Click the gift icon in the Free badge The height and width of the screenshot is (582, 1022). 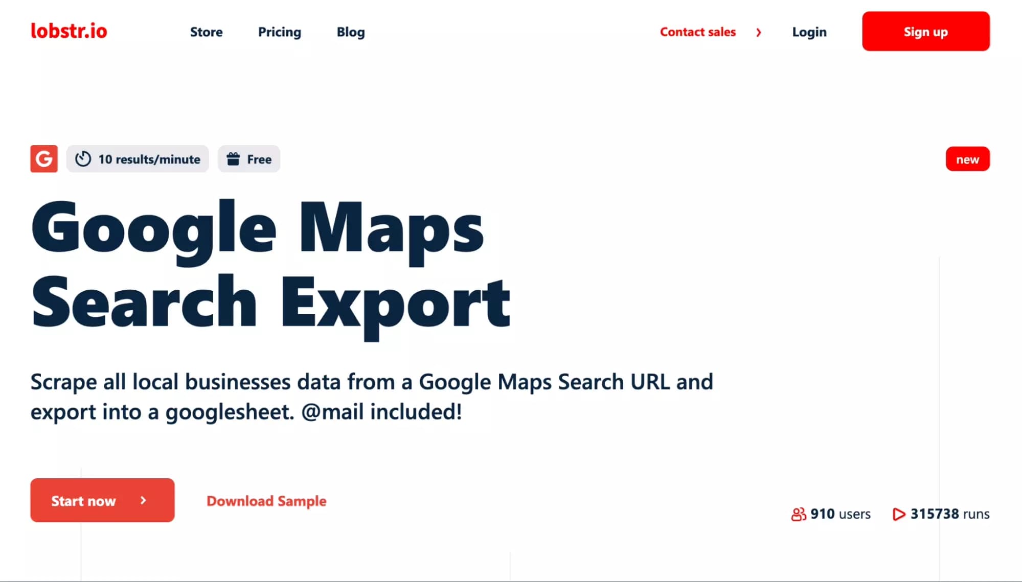click(233, 159)
